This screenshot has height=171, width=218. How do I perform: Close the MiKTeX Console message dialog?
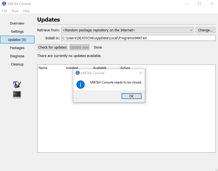click(141, 73)
